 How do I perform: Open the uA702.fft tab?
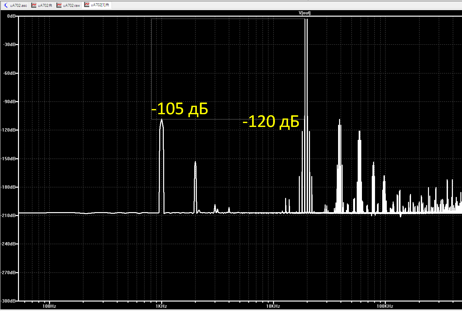tap(42, 5)
